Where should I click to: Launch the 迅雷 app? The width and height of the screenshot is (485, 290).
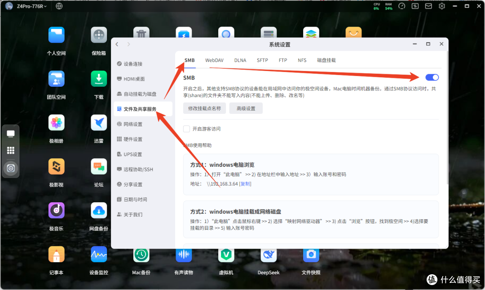(99, 123)
